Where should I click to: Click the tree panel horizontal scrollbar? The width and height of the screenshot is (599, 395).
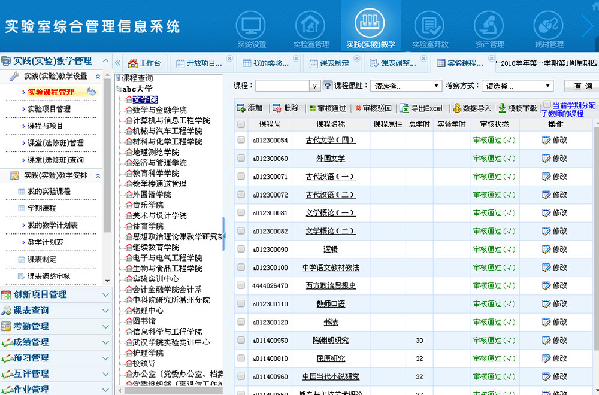tap(174, 390)
